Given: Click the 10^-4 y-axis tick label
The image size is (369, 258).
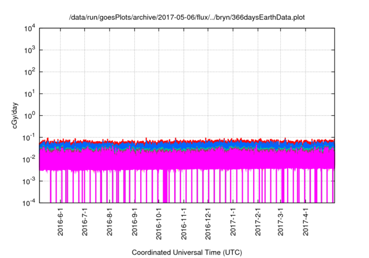Looking at the screenshot, I should pyautogui.click(x=29, y=203).
